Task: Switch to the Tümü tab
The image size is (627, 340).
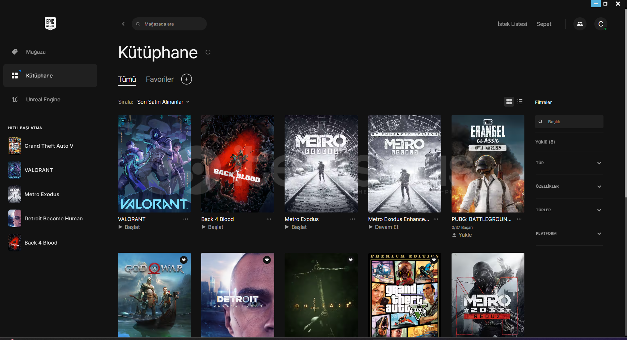Action: tap(127, 79)
